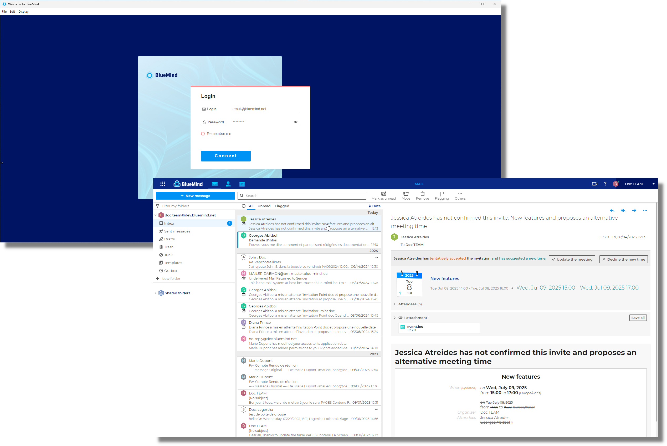Screen dimensions: 667x446
Task: Open the Calendar app icon
Action: point(242,184)
